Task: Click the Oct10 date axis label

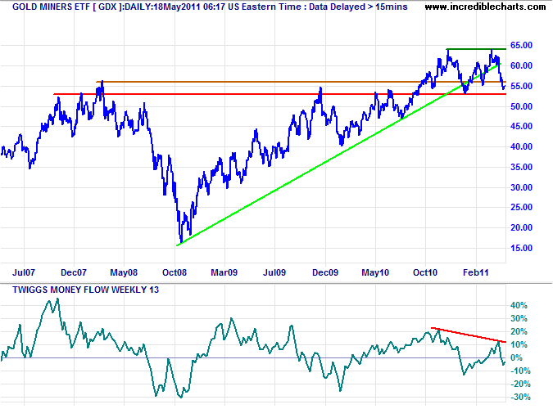Action: [x=425, y=272]
